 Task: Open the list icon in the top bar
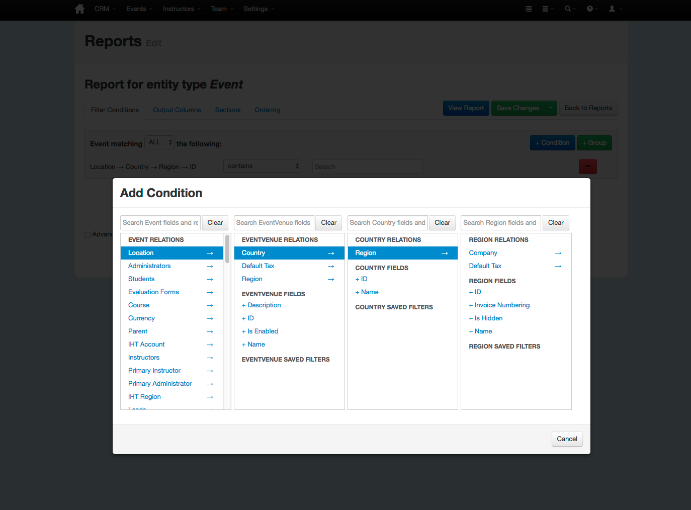pyautogui.click(x=529, y=9)
